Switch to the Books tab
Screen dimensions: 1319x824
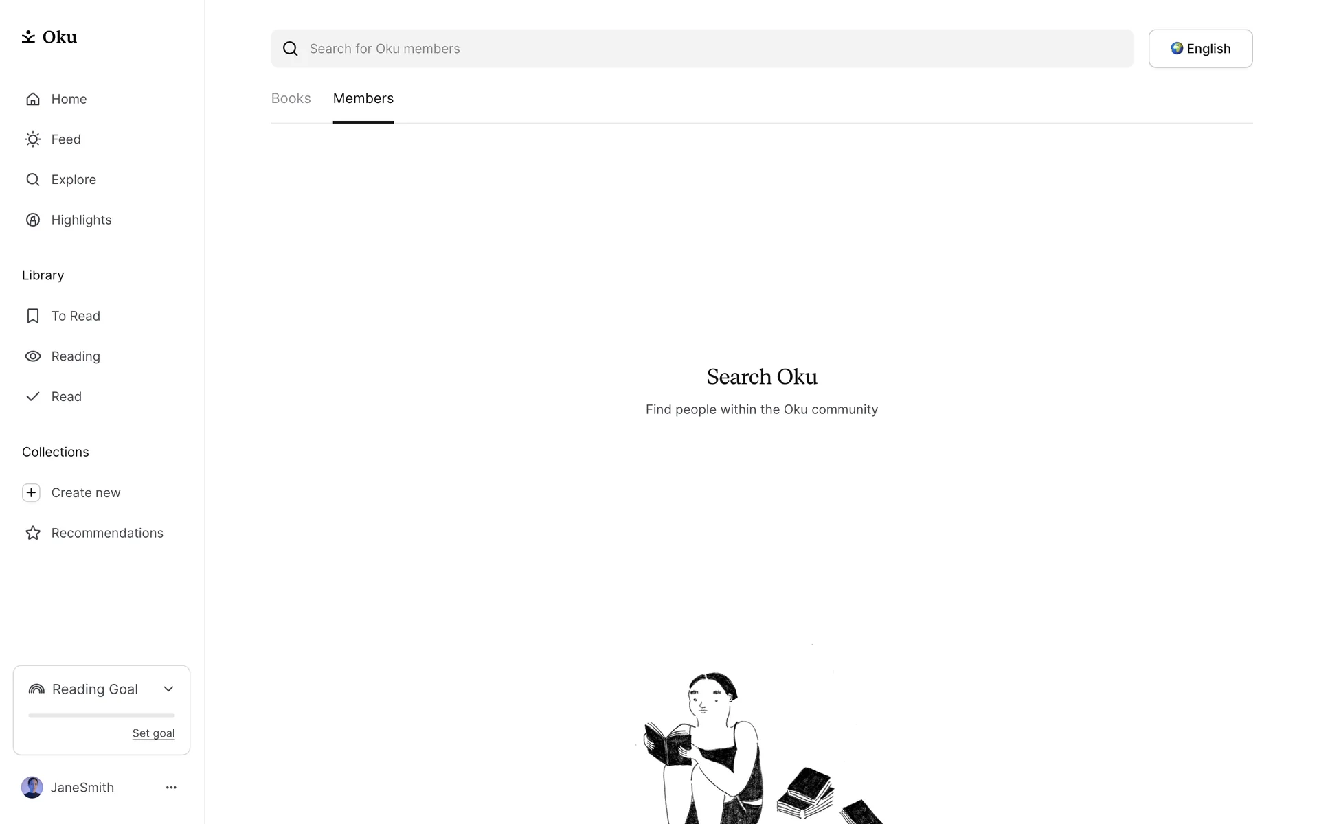(291, 98)
